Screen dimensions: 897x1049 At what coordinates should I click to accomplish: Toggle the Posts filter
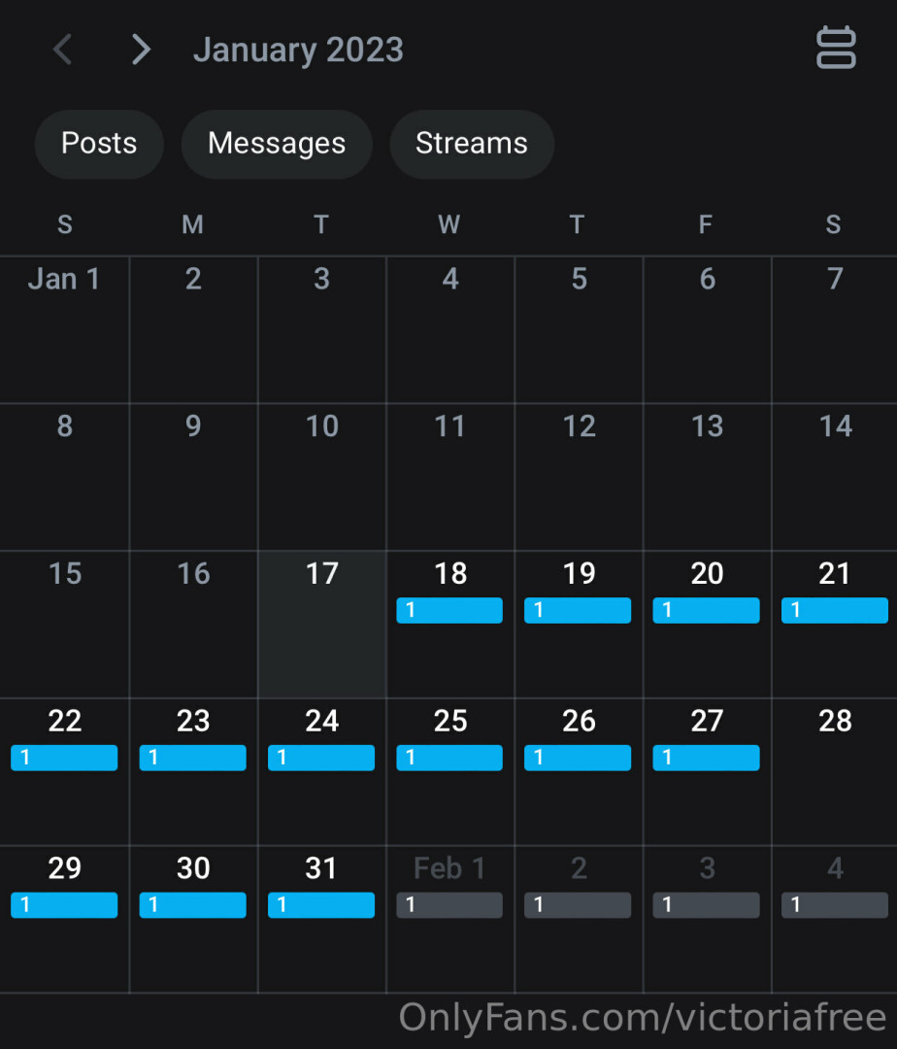coord(99,144)
